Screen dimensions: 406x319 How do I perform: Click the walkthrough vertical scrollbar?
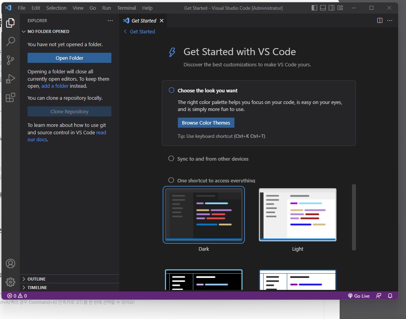pyautogui.click(x=354, y=217)
